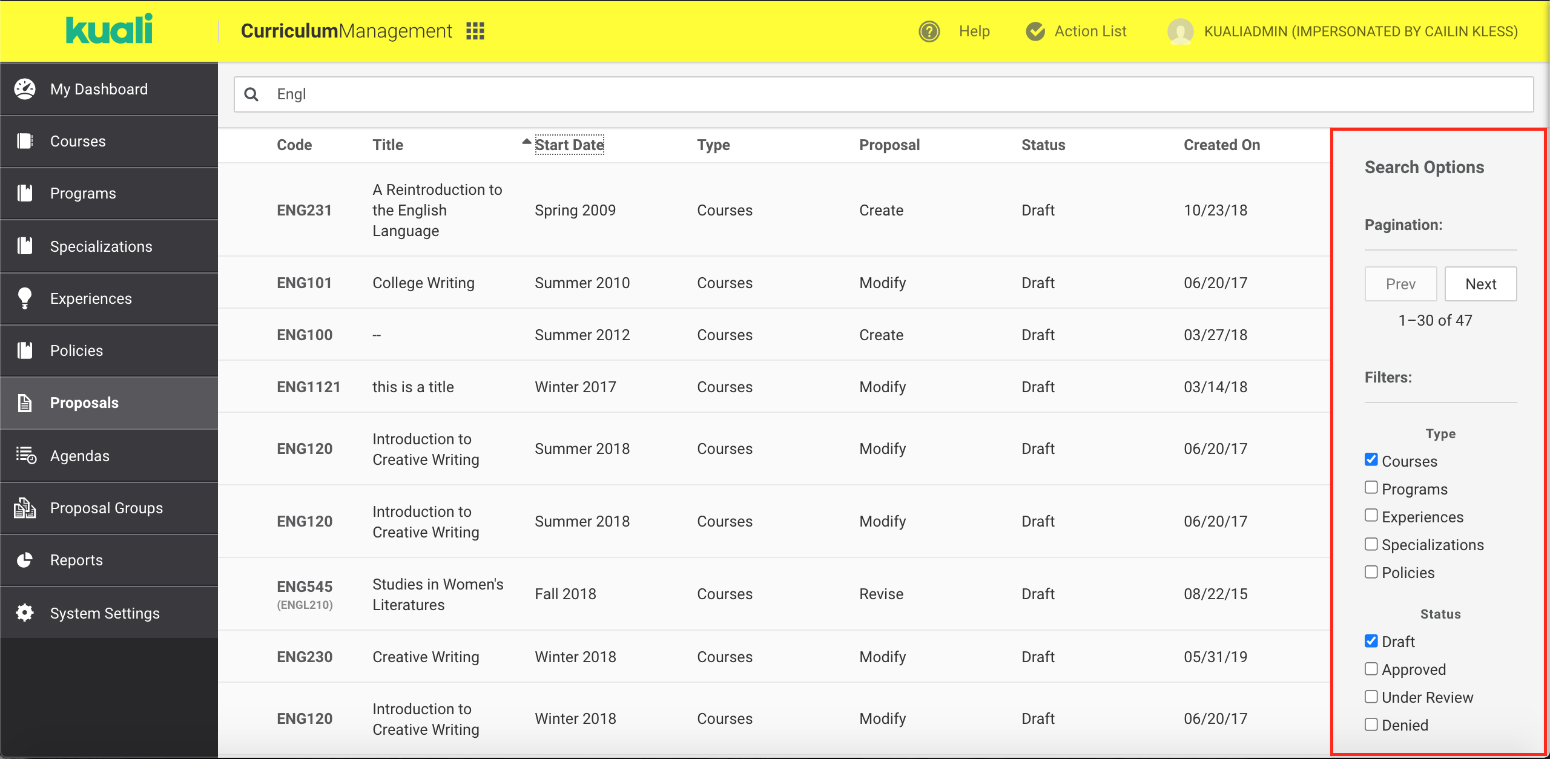Click the Reports pie chart icon
Viewport: 1550px width, 759px height.
[25, 560]
